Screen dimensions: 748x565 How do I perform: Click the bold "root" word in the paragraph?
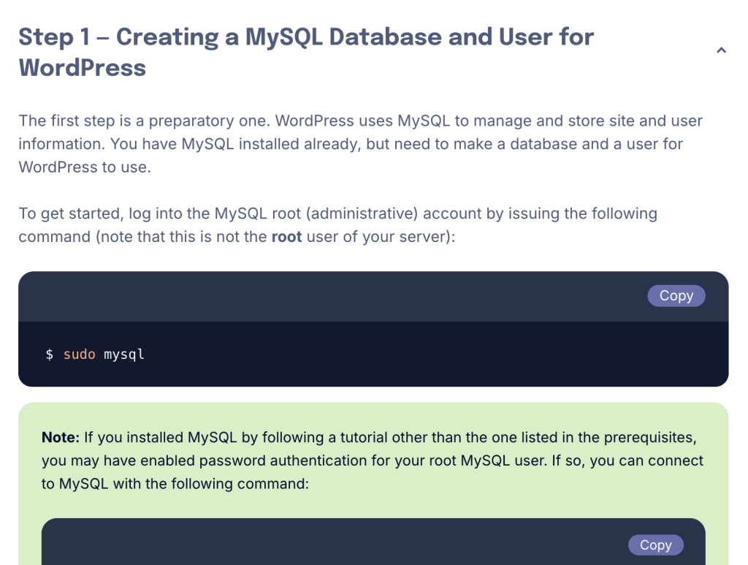click(x=286, y=237)
